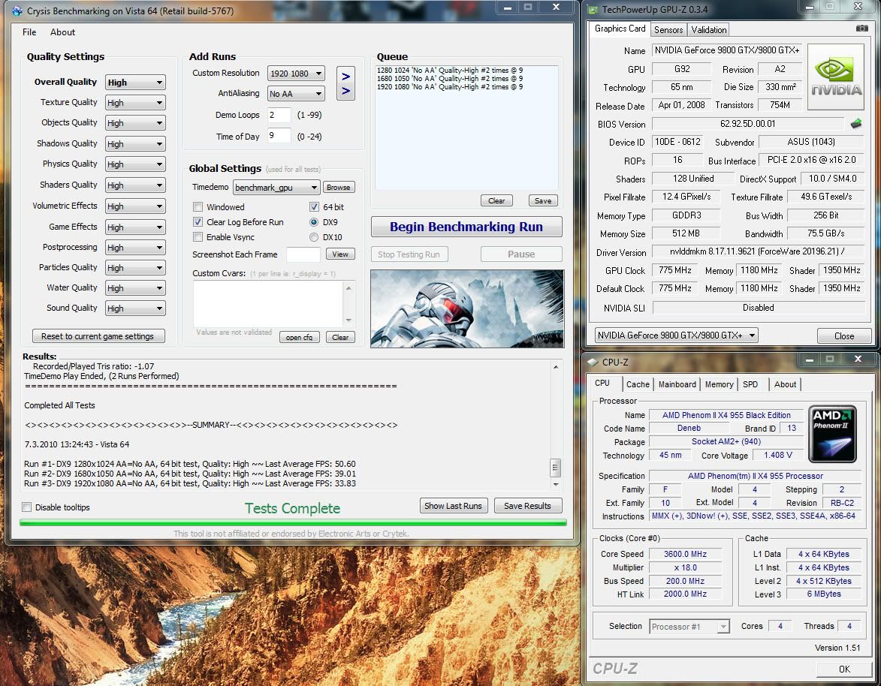Open the About menu in Crysis Benchmarking
Viewport: 881px width, 686px height.
point(62,32)
